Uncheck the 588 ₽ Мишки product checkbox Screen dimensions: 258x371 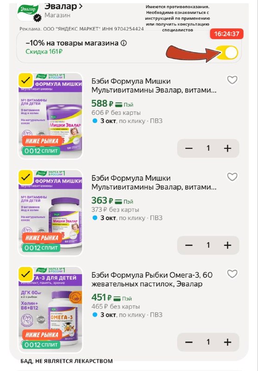(25, 80)
